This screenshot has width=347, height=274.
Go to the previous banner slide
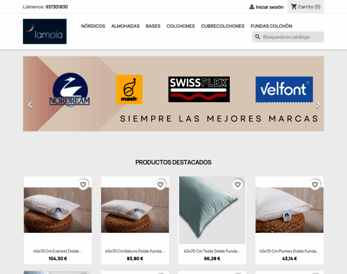[30, 105]
